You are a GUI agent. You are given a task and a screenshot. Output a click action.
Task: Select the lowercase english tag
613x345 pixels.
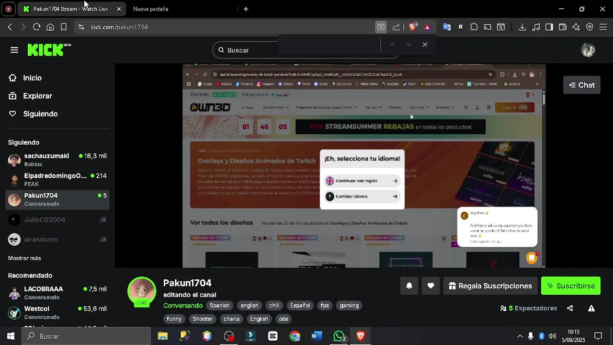249,305
